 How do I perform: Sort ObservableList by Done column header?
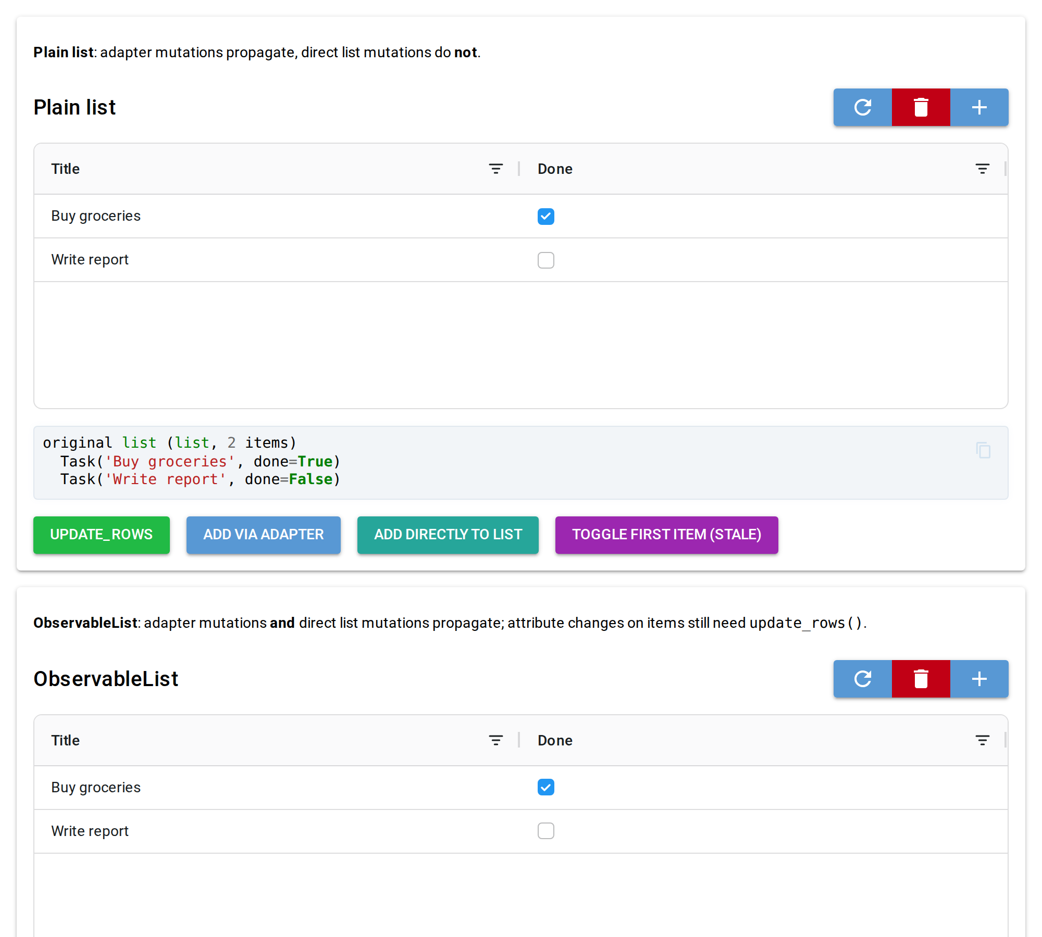point(555,740)
